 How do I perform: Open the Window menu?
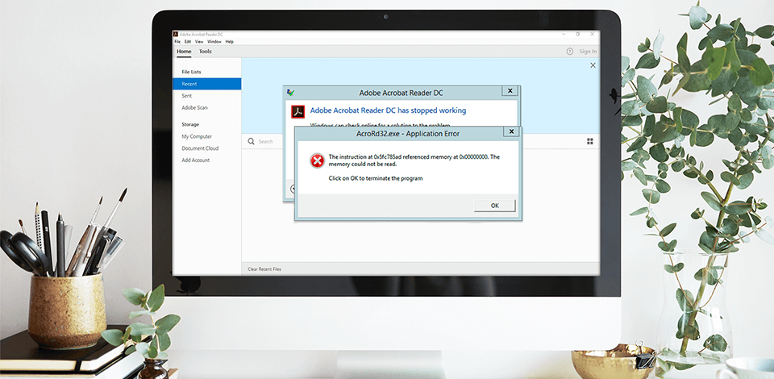[214, 42]
